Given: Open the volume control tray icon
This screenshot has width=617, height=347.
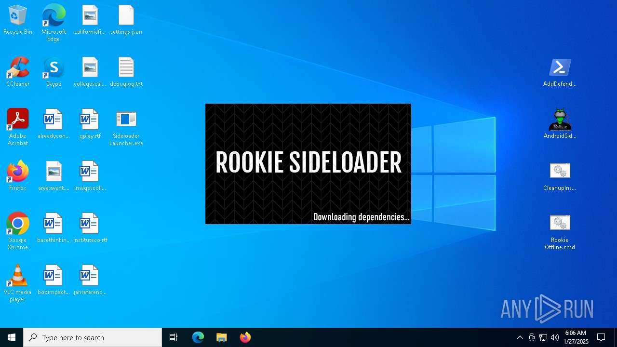Looking at the screenshot, I should pyautogui.click(x=555, y=337).
